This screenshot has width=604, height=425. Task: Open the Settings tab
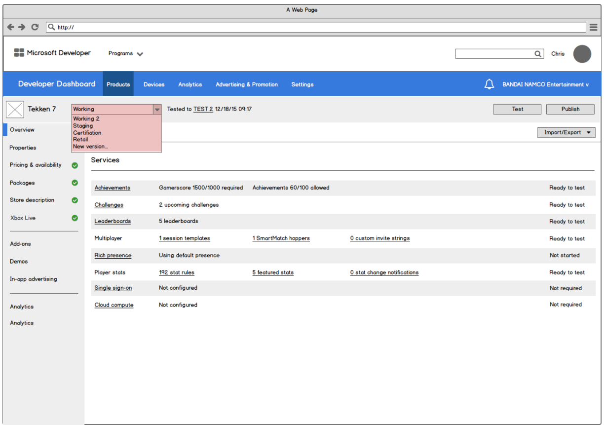point(302,84)
